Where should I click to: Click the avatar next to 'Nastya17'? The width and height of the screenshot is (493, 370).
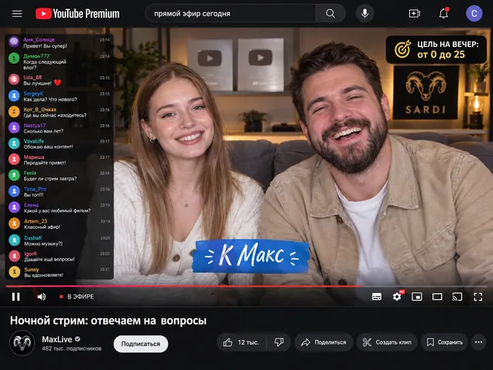tap(14, 127)
